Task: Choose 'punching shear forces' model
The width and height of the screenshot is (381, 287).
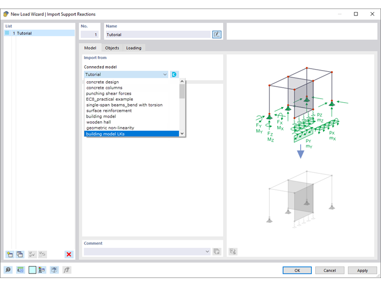Action: click(x=131, y=94)
